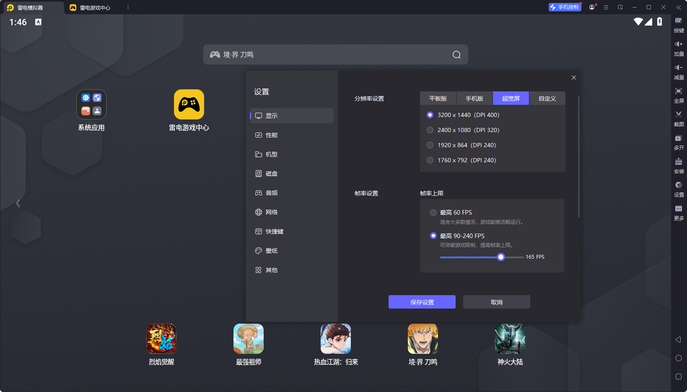This screenshot has width=687, height=392.
Task: Select 1760 x 792 (DPI 240) resolution
Action: click(x=430, y=160)
